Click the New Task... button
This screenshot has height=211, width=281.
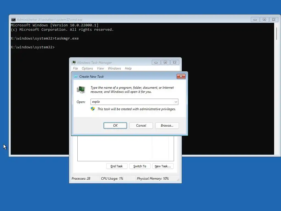tap(163, 166)
